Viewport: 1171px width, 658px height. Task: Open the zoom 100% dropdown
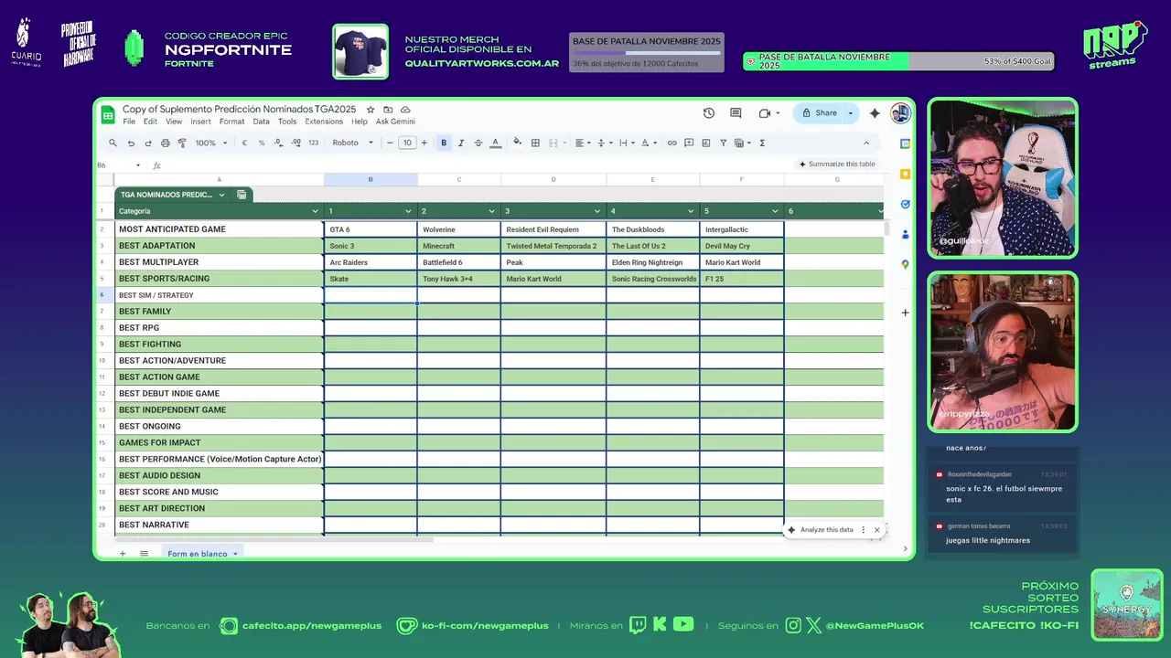point(209,143)
